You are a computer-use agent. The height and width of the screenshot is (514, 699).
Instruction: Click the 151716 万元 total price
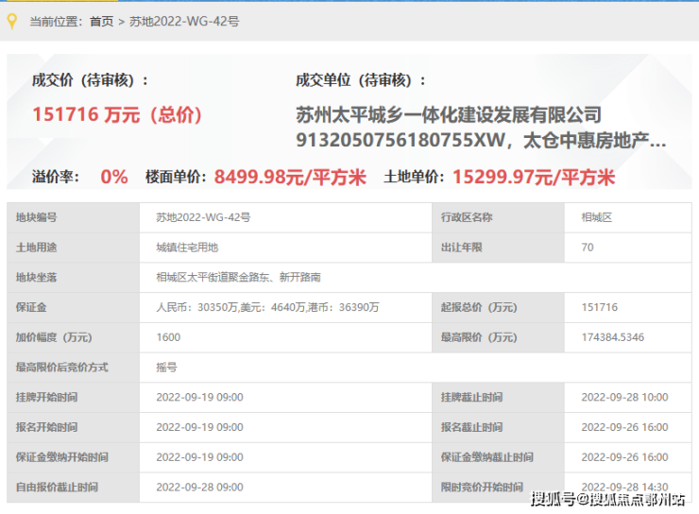pyautogui.click(x=117, y=114)
